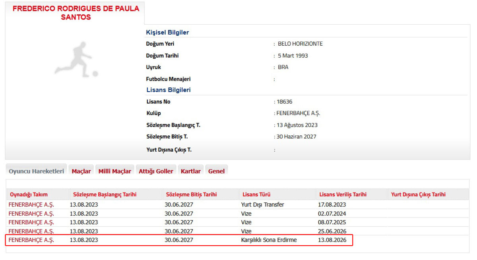Open Fenerbahçe link in 08.07.2025 Vize row
This screenshot has height=260, width=477.
click(x=31, y=222)
